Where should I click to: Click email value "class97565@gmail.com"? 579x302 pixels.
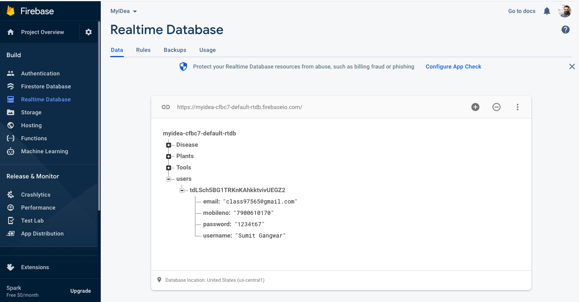click(260, 201)
